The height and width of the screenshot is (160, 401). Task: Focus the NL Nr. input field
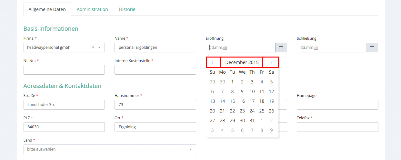click(x=64, y=70)
